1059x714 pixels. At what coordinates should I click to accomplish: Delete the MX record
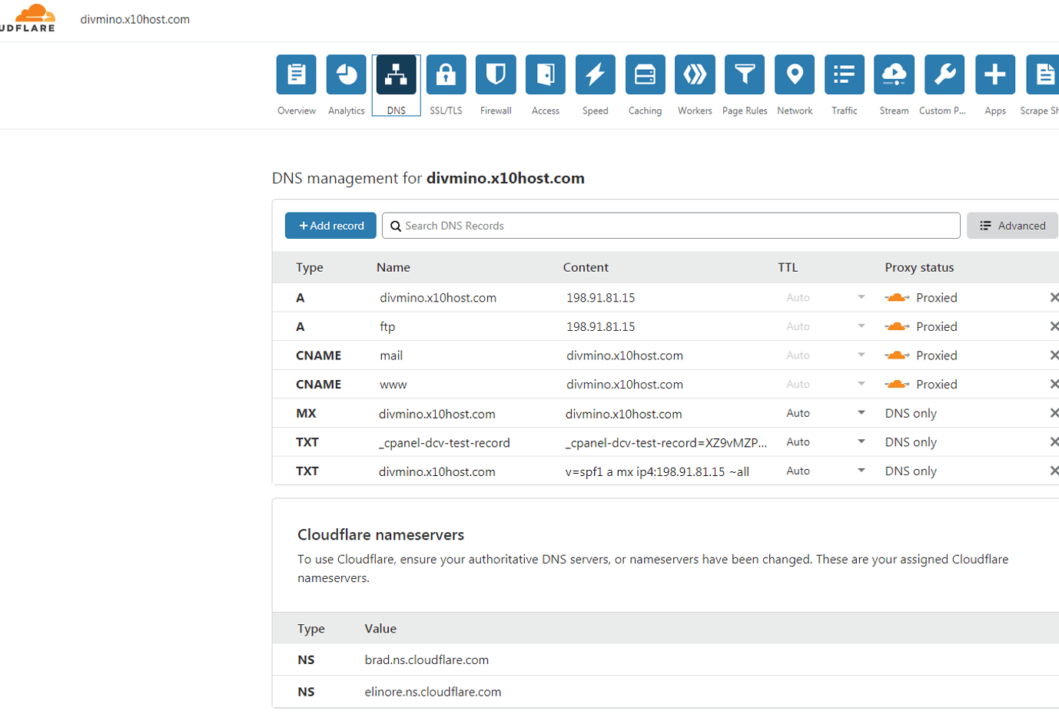(1054, 413)
